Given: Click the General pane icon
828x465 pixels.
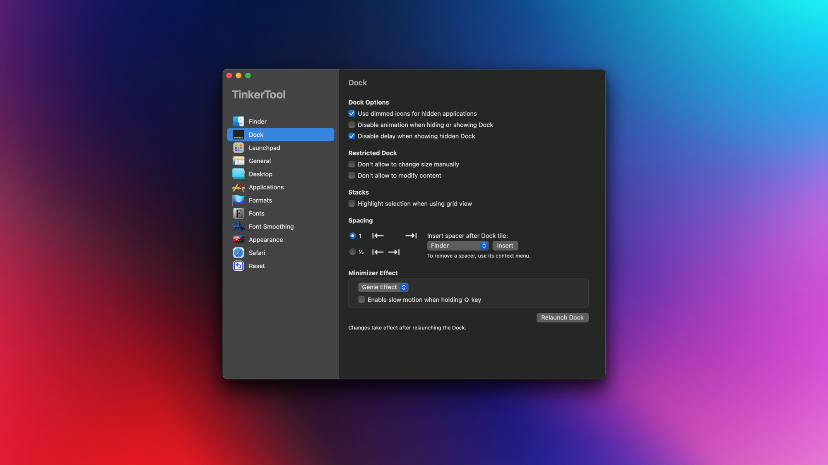Looking at the screenshot, I should (238, 161).
